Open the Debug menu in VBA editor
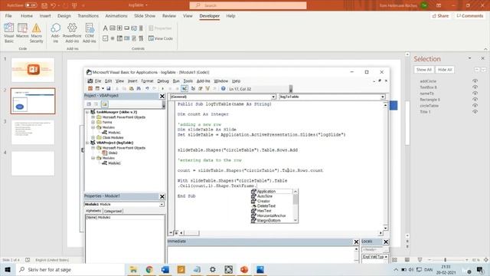Screen dimensions: 490x276 (163, 81)
